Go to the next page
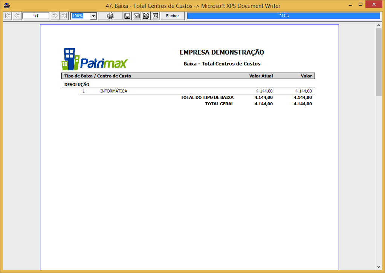 pyautogui.click(x=55, y=16)
